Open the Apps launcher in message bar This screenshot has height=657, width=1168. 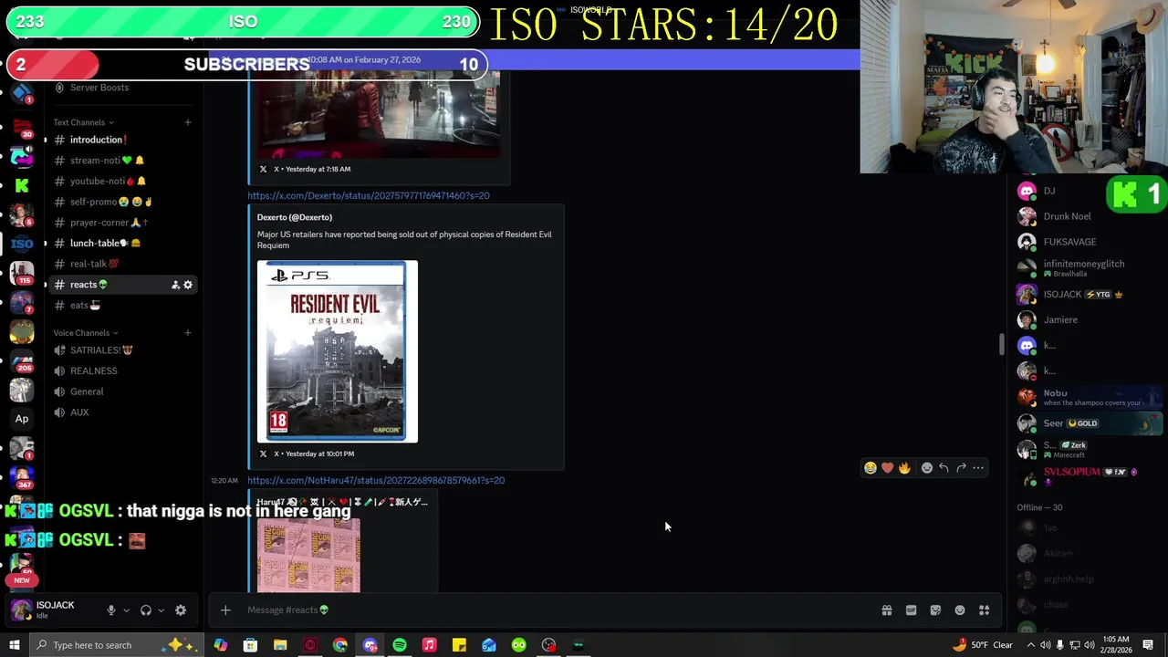[x=985, y=610]
